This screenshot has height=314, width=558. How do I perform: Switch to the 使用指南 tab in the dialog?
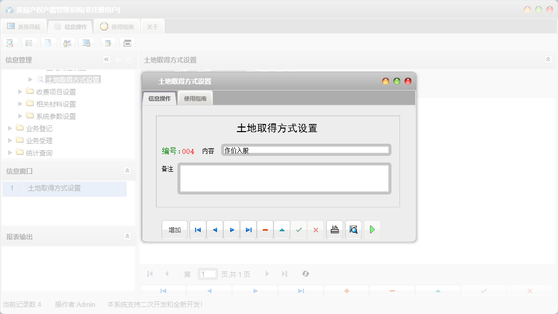pos(195,98)
